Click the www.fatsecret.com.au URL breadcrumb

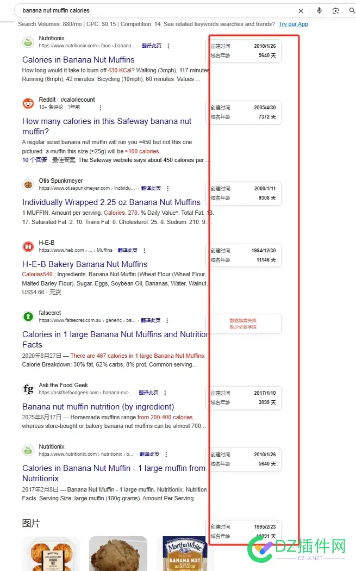87,320
